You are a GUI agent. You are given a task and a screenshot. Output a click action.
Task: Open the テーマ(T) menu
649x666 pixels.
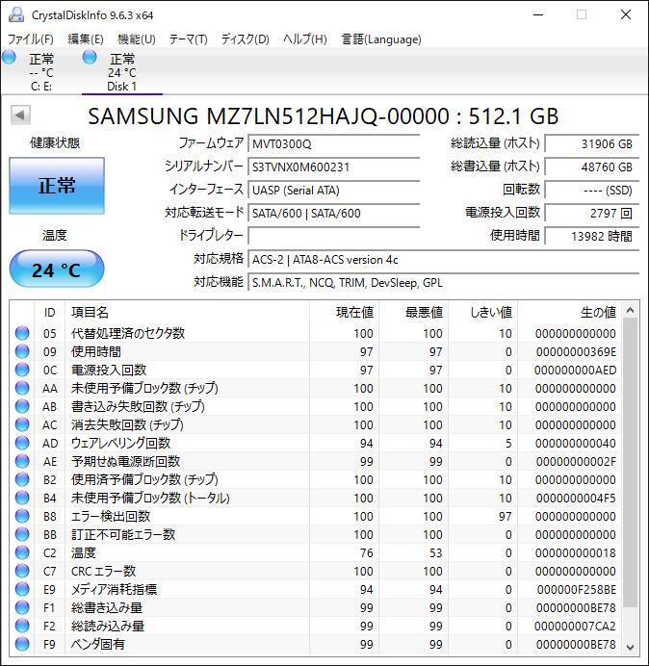[189, 39]
